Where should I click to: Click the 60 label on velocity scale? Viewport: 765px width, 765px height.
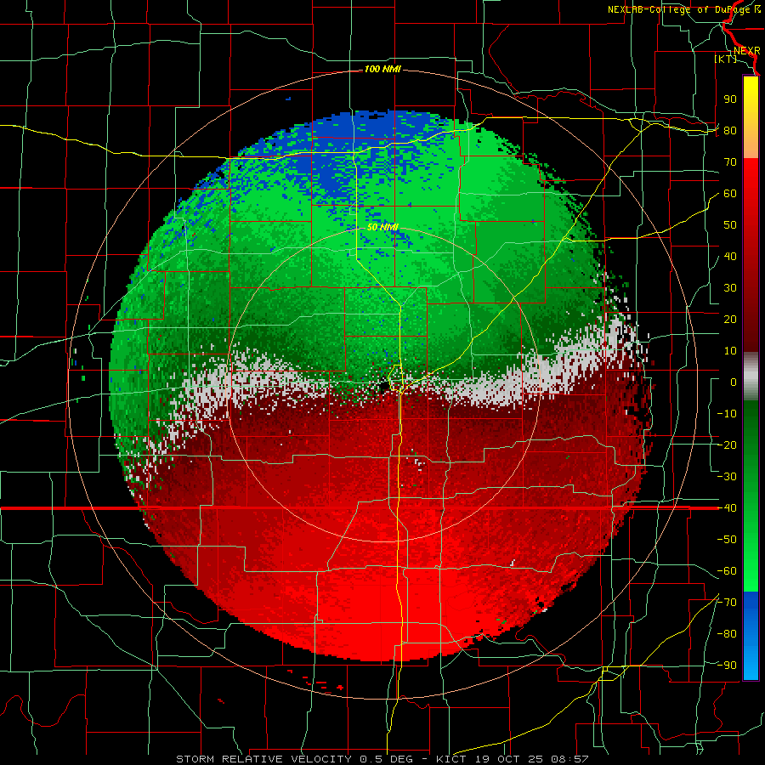click(x=730, y=193)
